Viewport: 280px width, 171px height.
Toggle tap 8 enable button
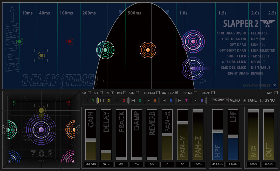pyautogui.click(x=196, y=101)
